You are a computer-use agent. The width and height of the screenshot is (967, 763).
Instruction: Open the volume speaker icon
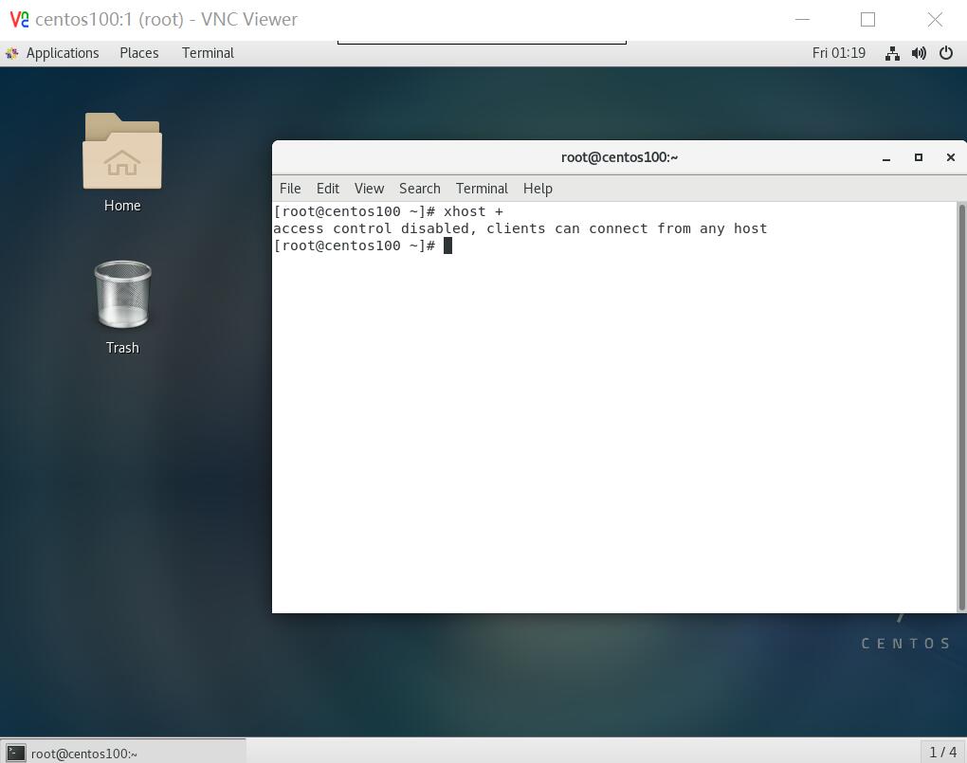(x=919, y=53)
